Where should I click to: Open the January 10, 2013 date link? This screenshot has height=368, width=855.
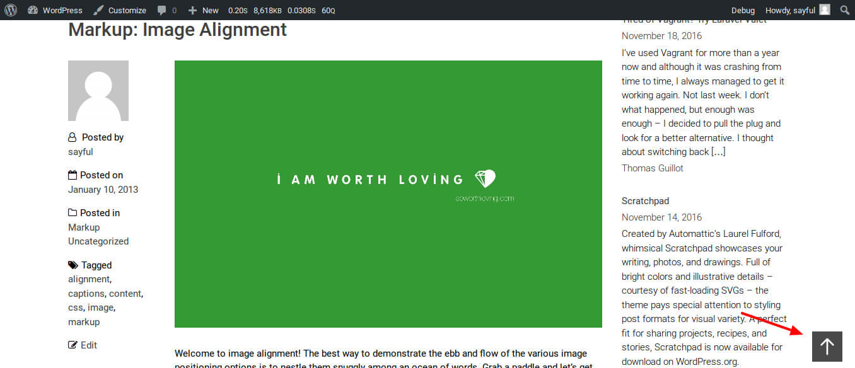click(x=103, y=190)
